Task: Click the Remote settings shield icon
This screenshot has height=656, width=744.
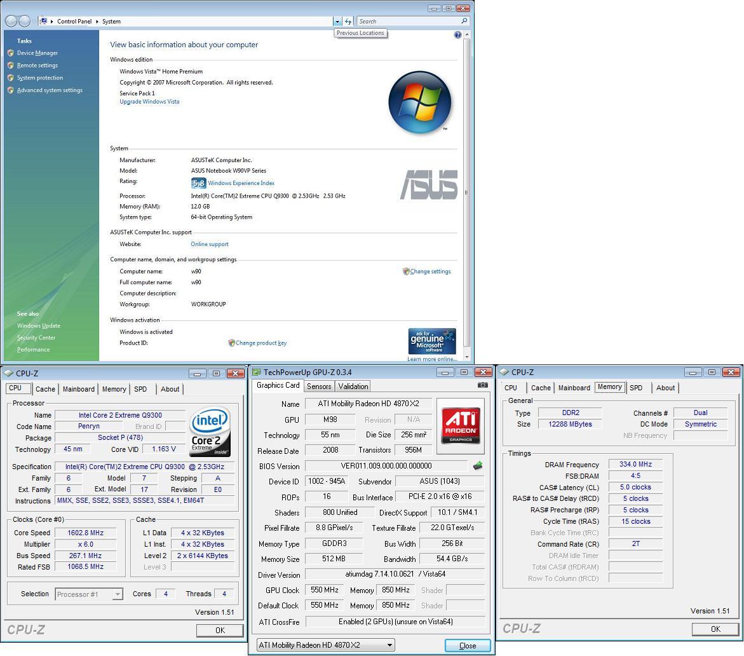Action: pos(10,65)
